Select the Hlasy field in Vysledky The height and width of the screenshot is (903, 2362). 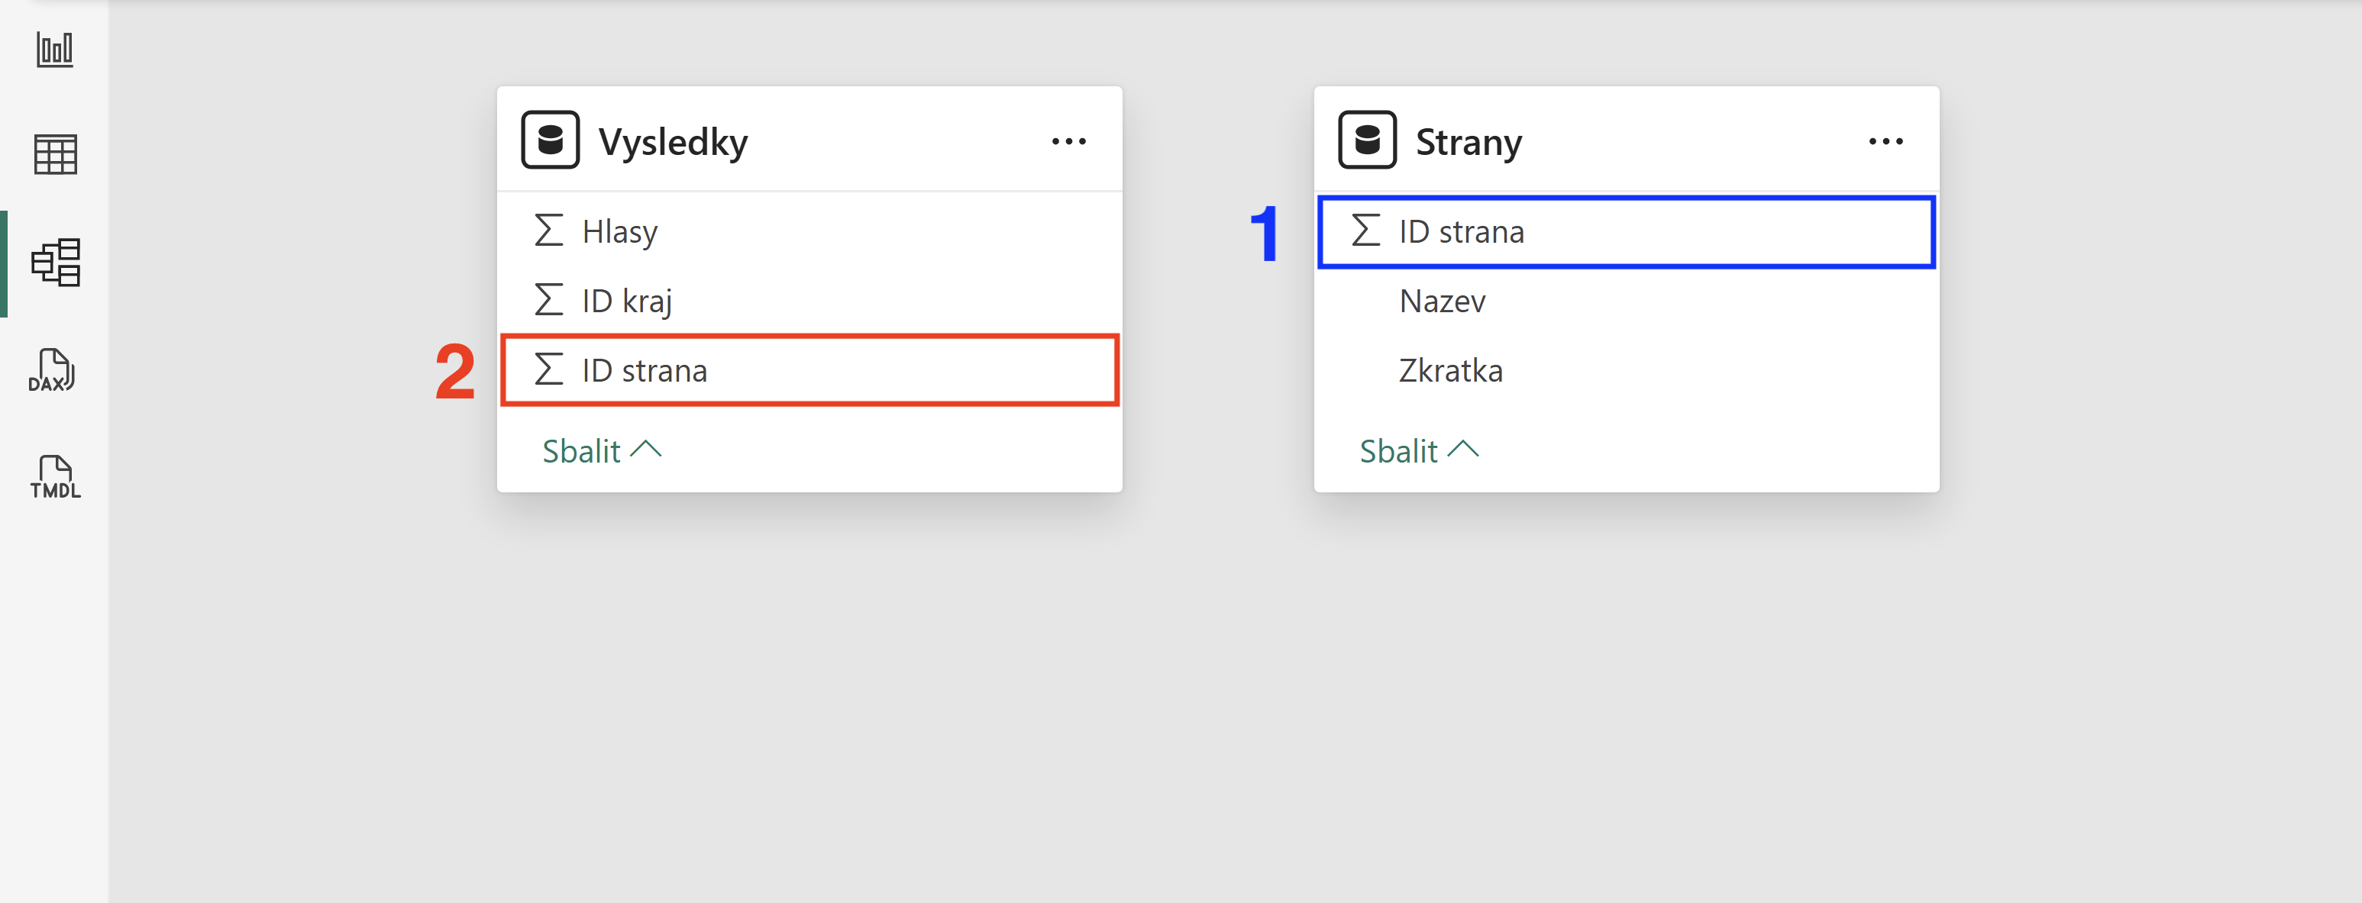[x=809, y=231]
